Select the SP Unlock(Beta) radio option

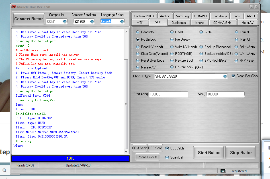click(x=213, y=61)
